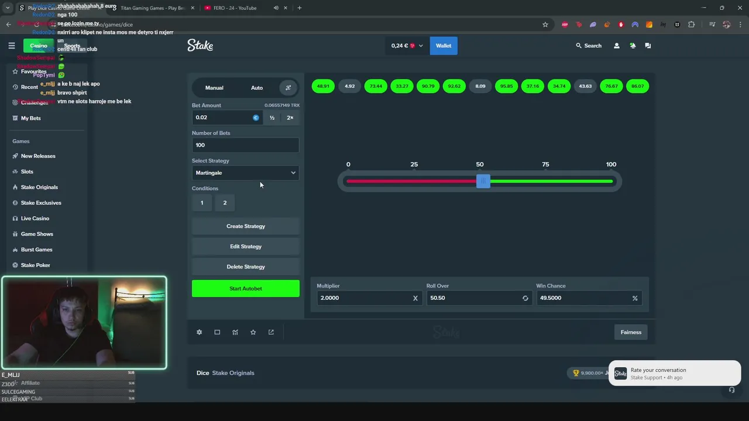
Task: Open the media control icon in Chrome toolbar
Action: pyautogui.click(x=712, y=25)
